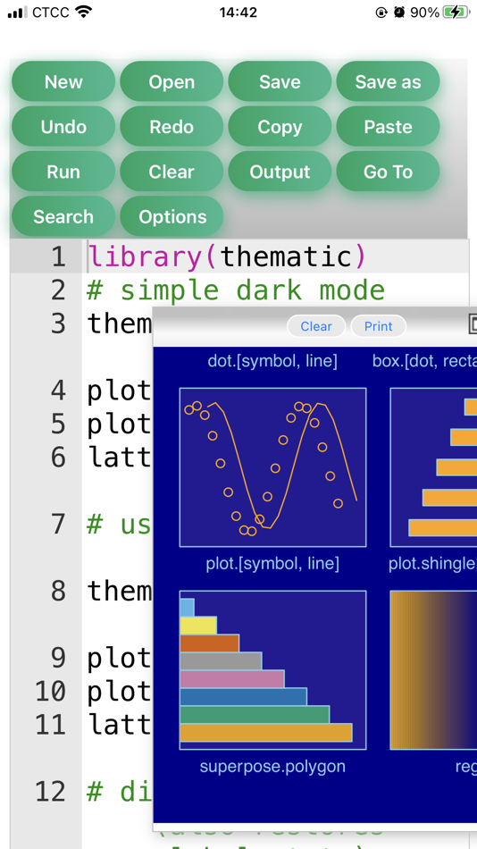Tap the battery indicator in status bar
This screenshot has width=477, height=849.
click(x=456, y=12)
